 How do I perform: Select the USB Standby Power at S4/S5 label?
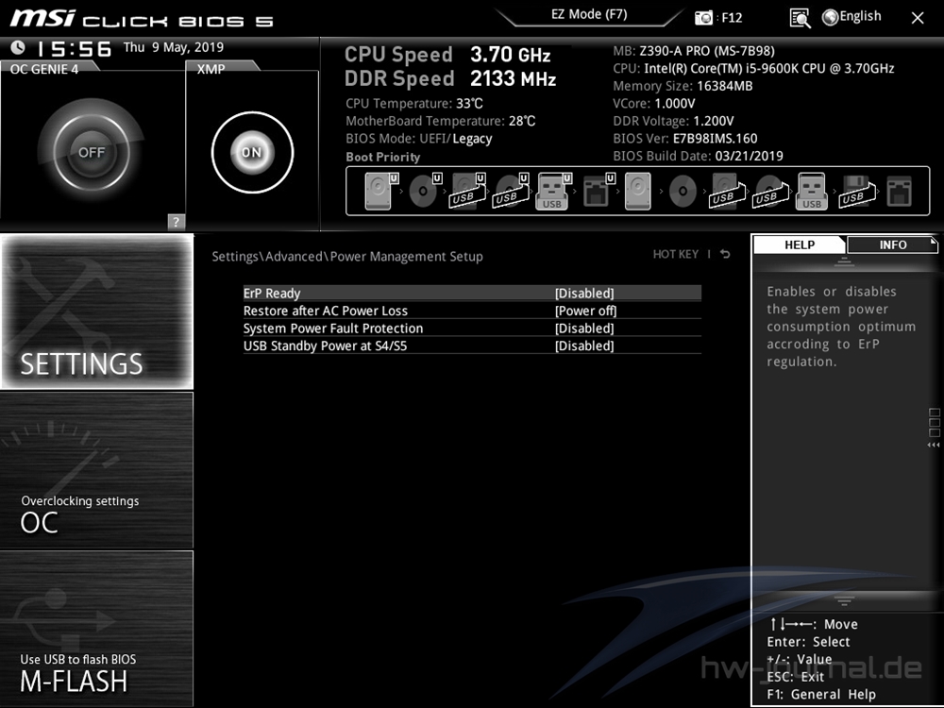(325, 346)
